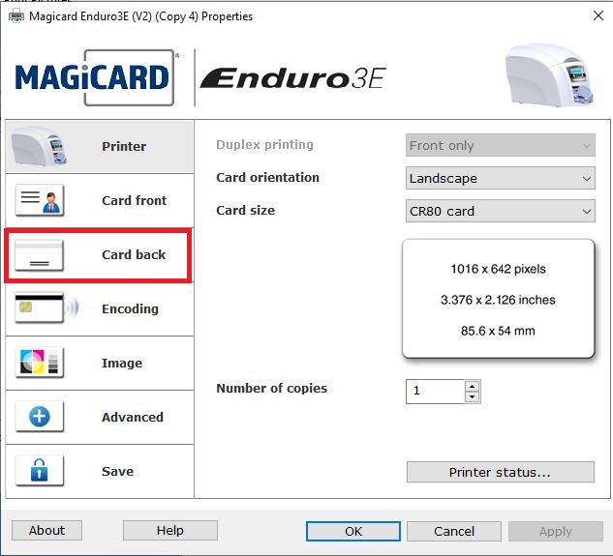Click the Advanced blue plus icon

point(39,416)
